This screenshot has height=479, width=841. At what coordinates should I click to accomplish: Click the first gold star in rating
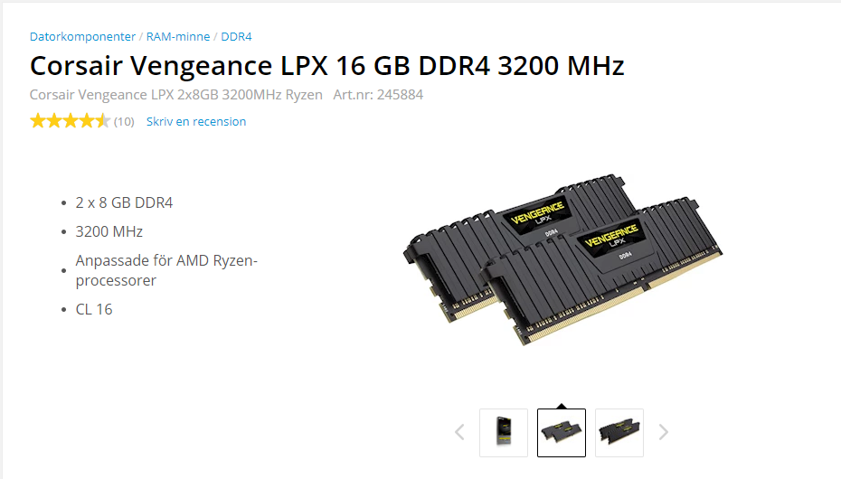point(38,121)
